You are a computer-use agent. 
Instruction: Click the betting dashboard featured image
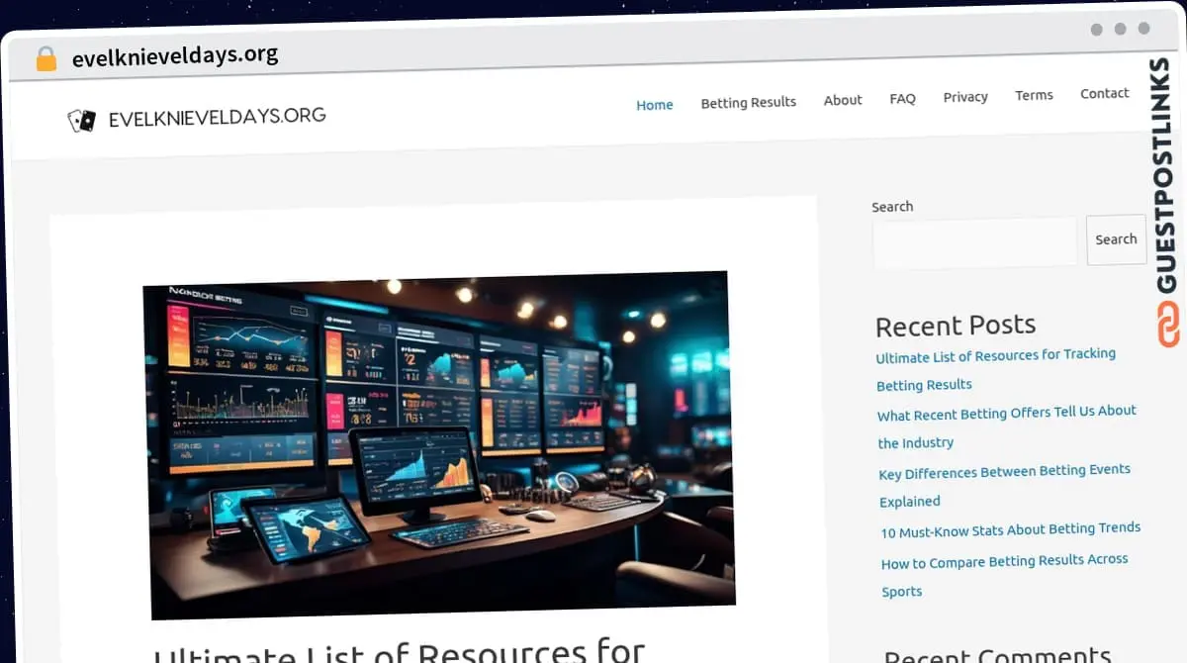click(440, 444)
